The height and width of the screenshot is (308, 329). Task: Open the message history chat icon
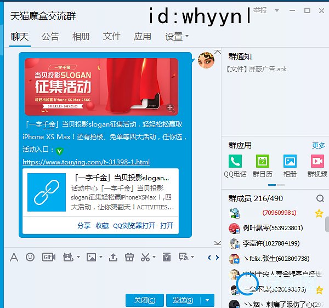click(183, 257)
